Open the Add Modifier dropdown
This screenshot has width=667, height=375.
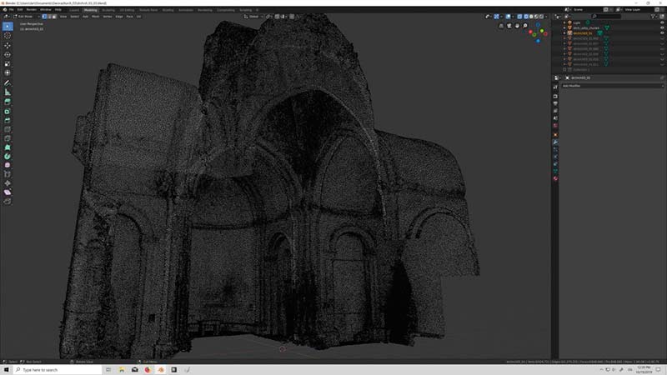click(612, 86)
